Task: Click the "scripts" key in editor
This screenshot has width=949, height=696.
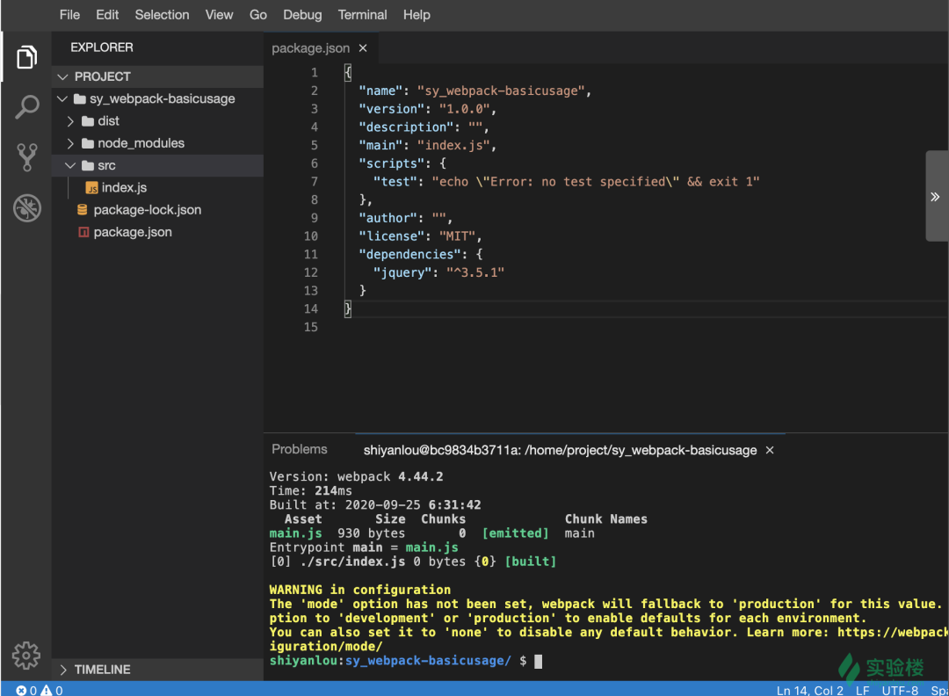Action: pyautogui.click(x=391, y=163)
